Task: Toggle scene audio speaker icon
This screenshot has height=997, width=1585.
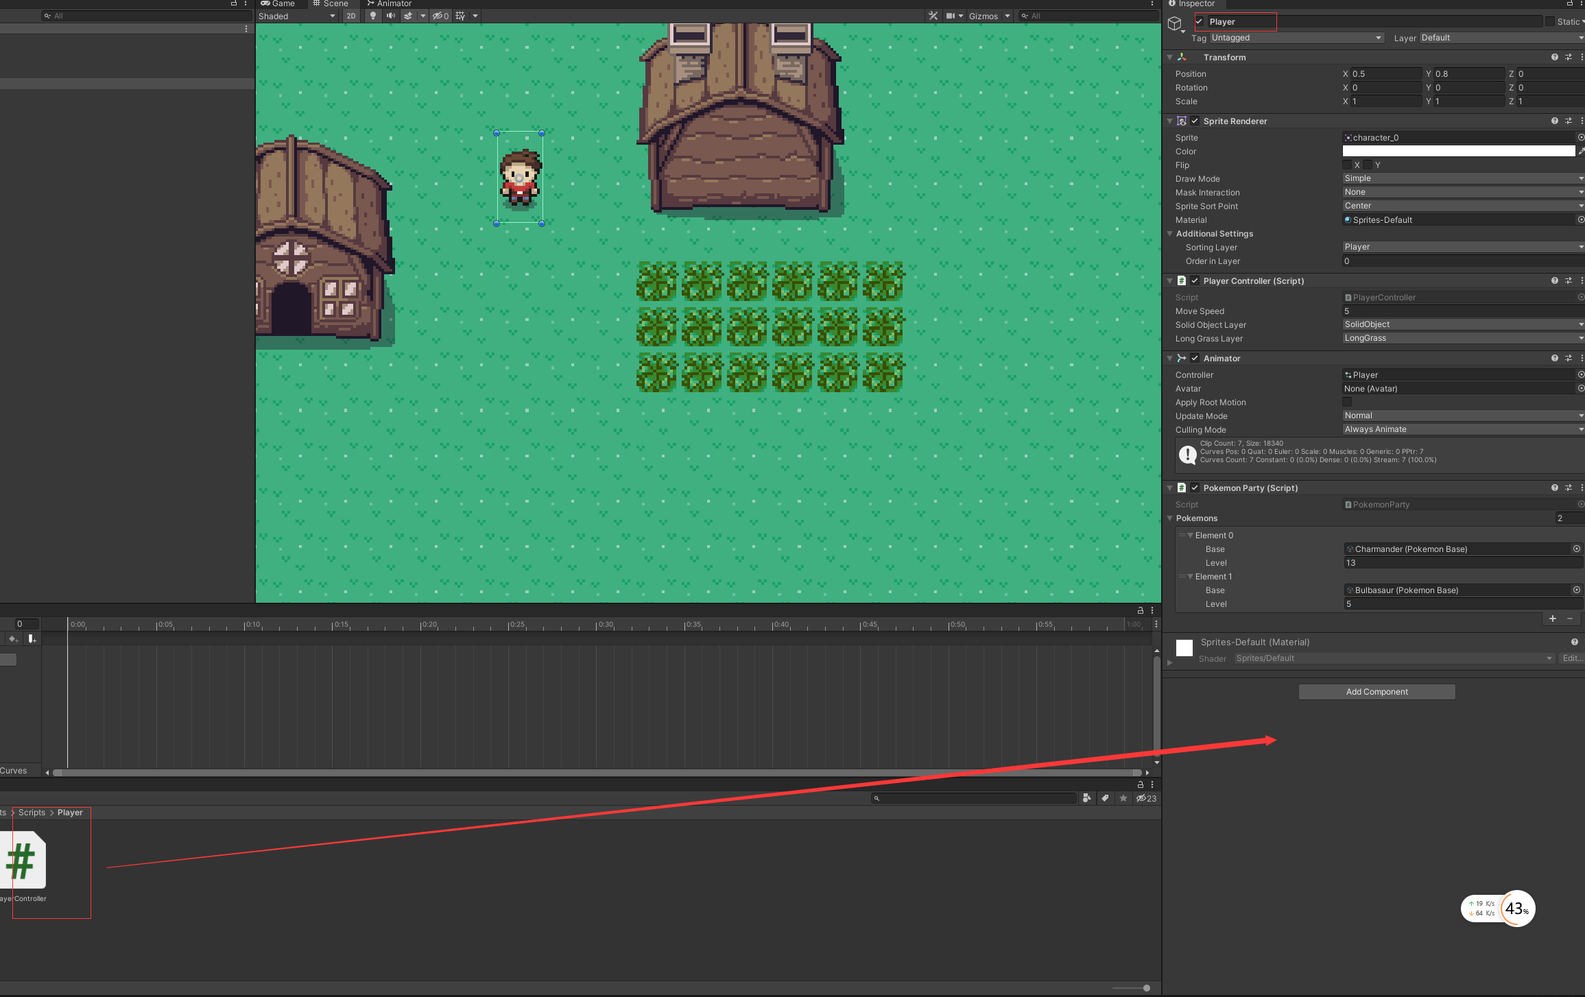Action: coord(390,16)
